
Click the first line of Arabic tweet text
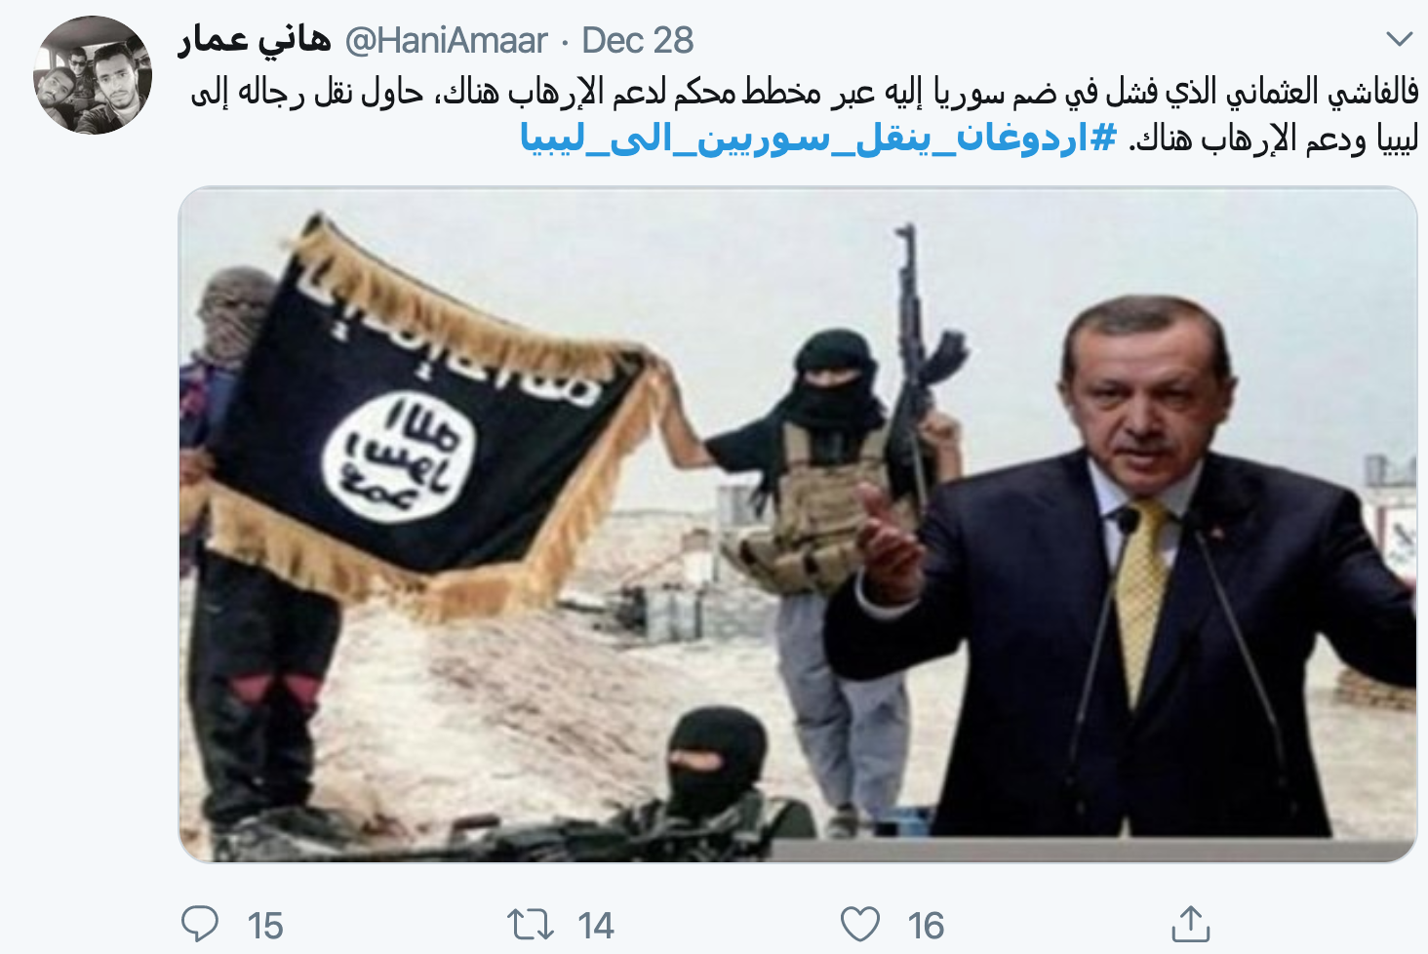pyautogui.click(x=805, y=92)
